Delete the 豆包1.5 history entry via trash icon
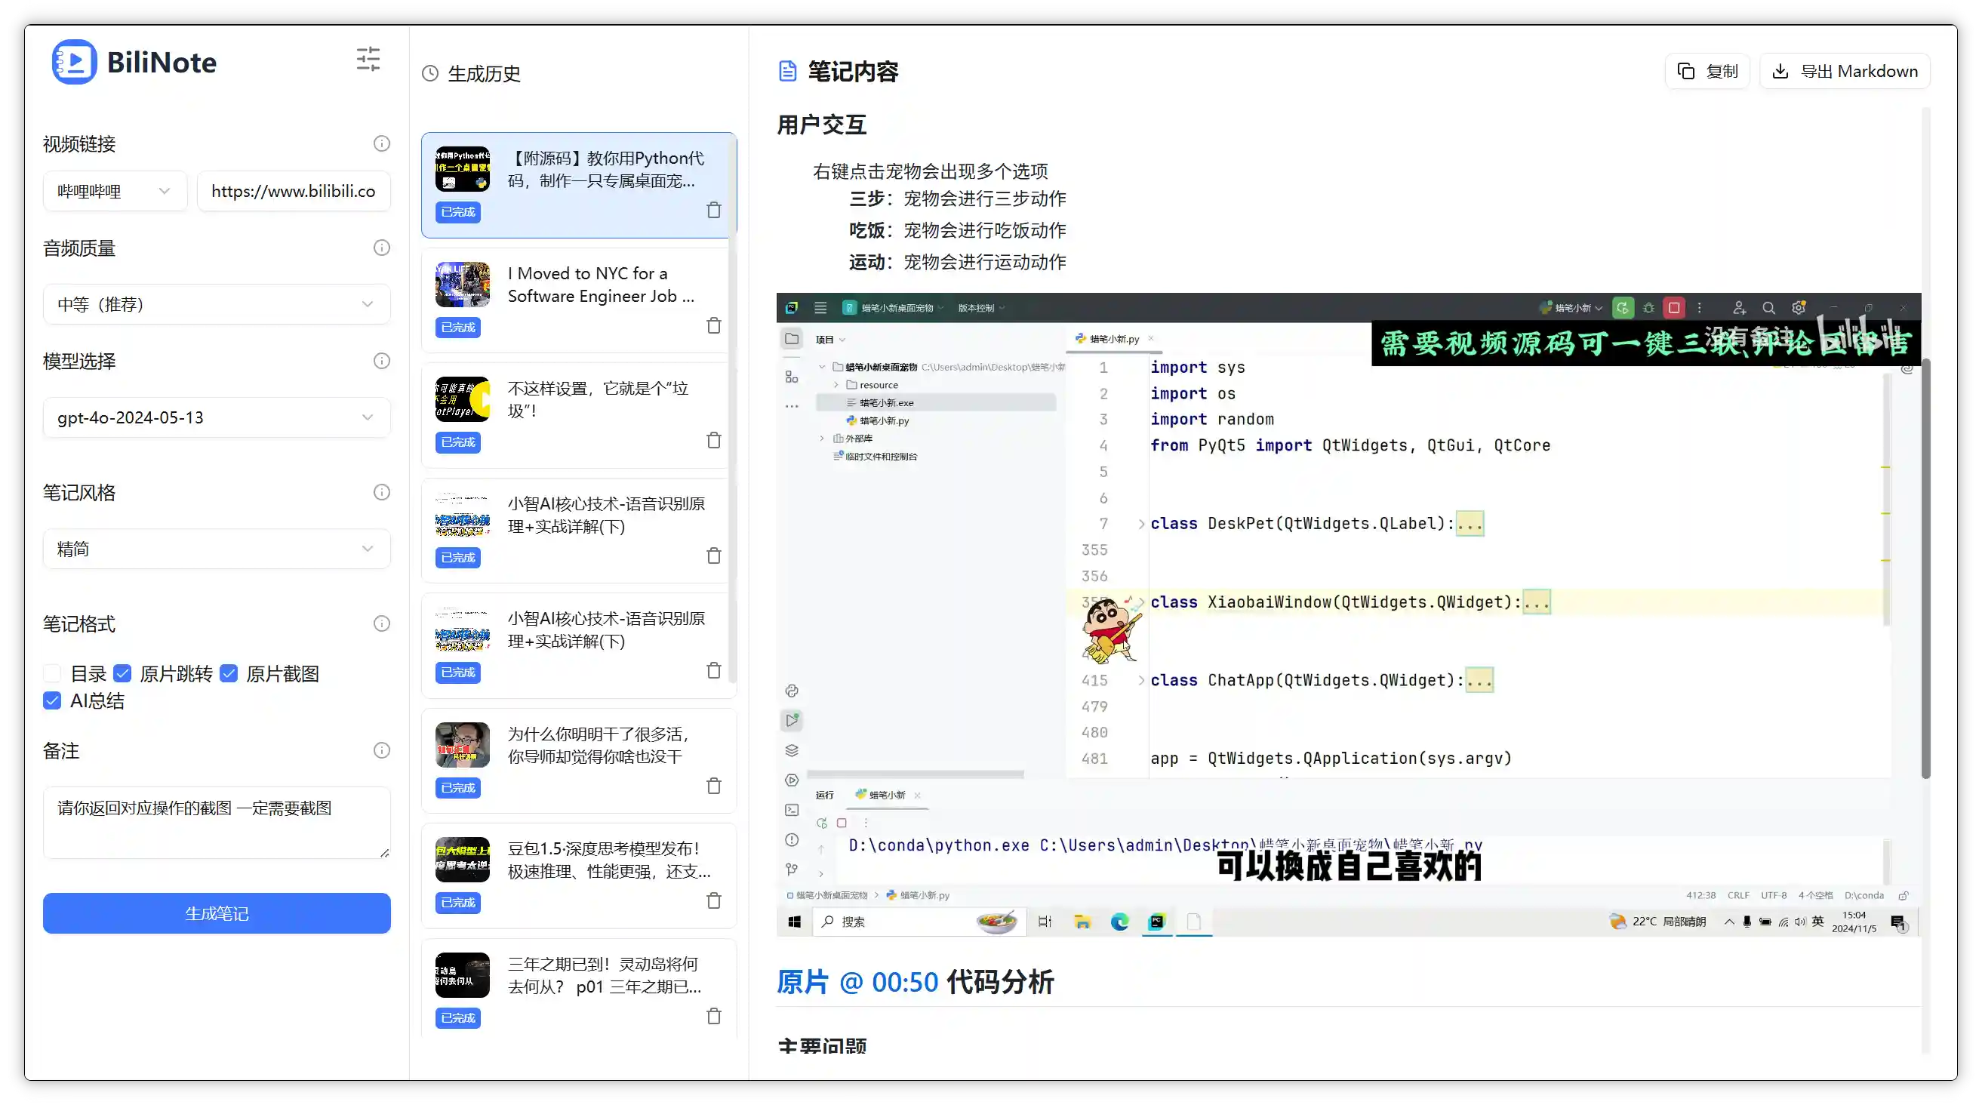 (x=714, y=900)
